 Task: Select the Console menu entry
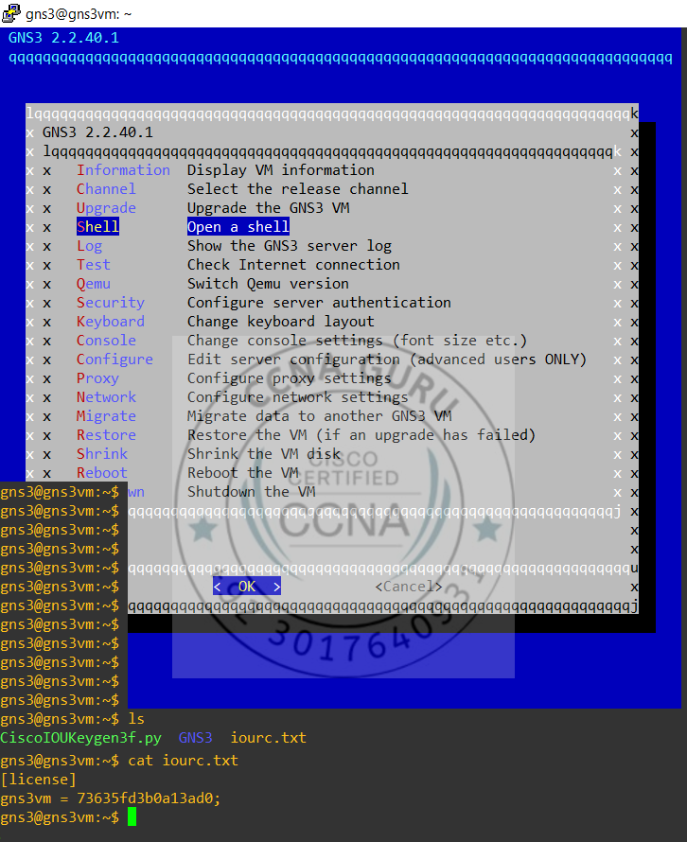pyautogui.click(x=106, y=341)
